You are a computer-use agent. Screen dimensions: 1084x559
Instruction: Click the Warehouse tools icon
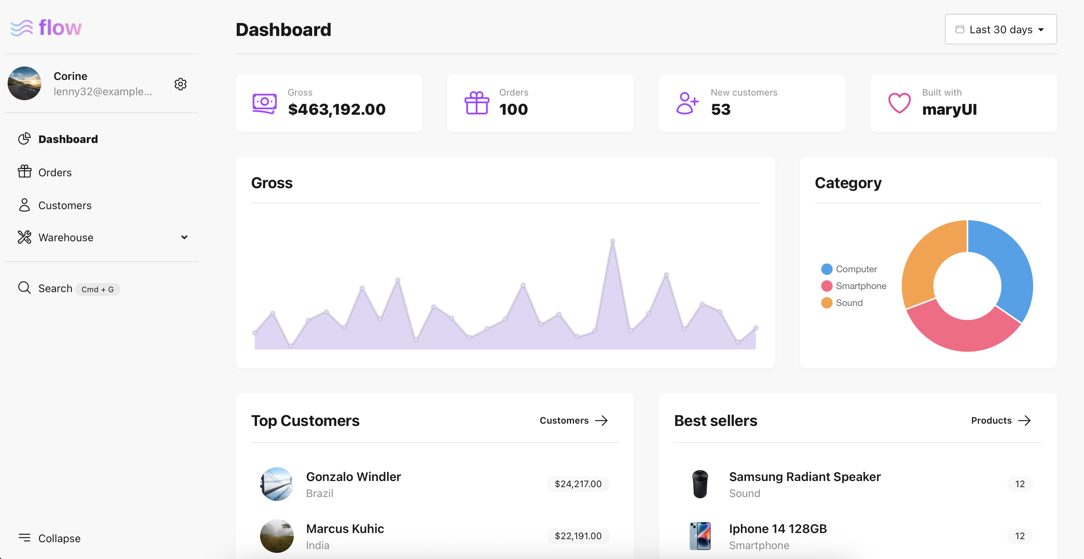(24, 237)
